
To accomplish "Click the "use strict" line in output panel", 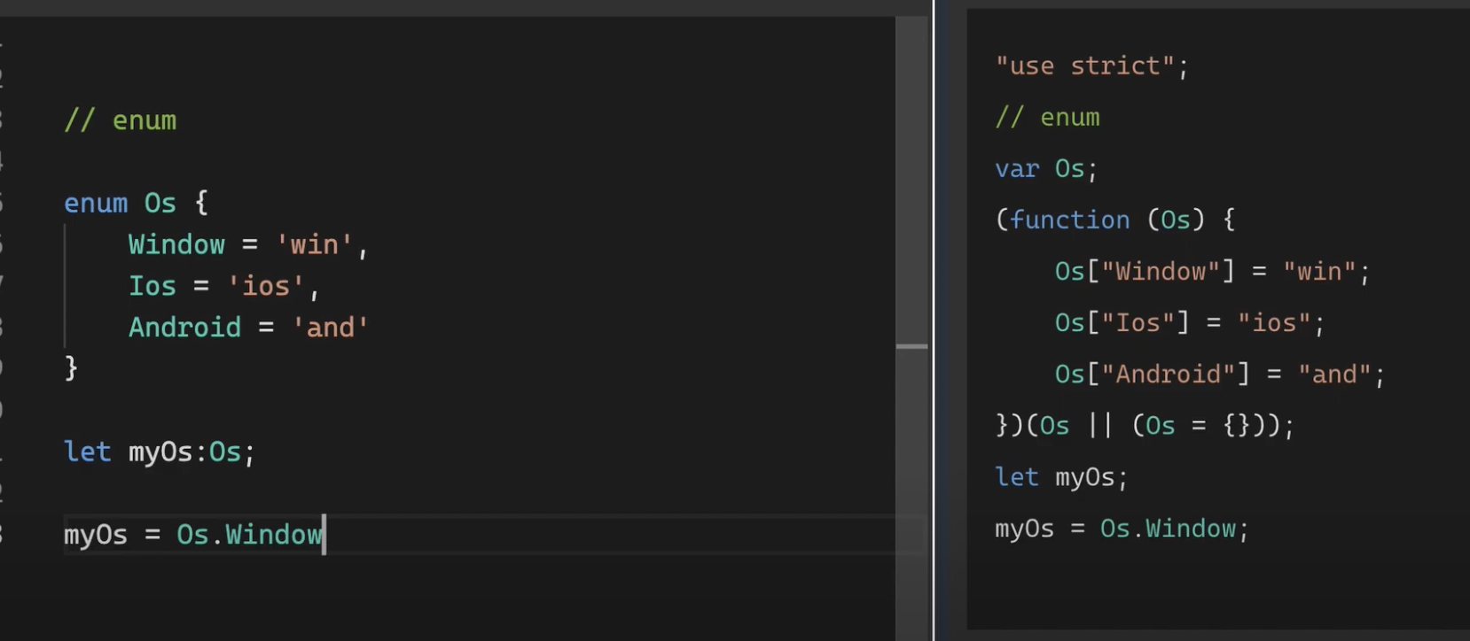I will (1091, 66).
